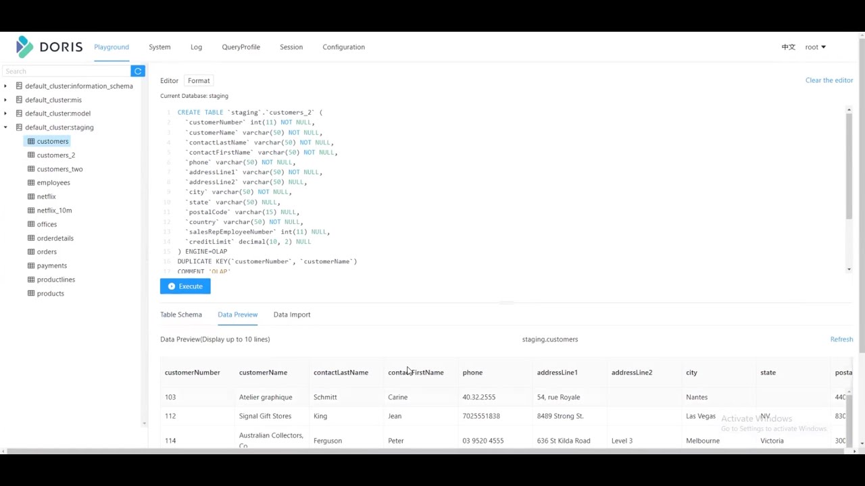The width and height of the screenshot is (865, 486).
Task: Click the SQL editor vertical scrollbar
Action: [x=849, y=165]
